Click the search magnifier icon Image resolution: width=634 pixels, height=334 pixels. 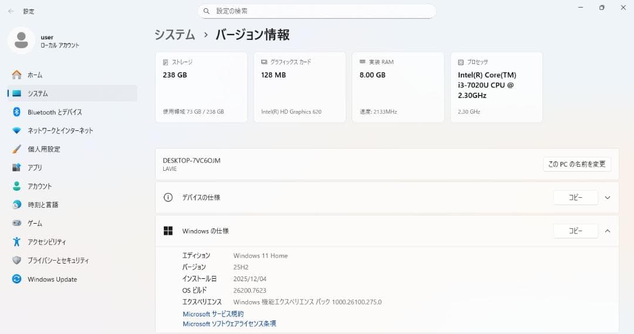click(x=207, y=11)
